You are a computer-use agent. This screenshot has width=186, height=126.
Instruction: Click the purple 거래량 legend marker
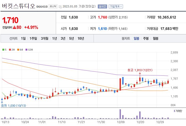174,111
